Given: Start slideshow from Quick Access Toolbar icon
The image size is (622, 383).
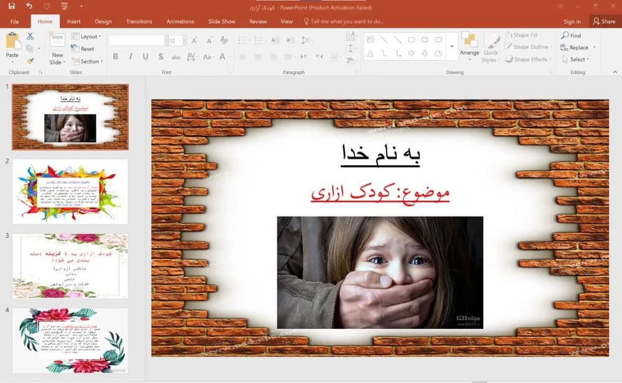Looking at the screenshot, I should coord(64,6).
